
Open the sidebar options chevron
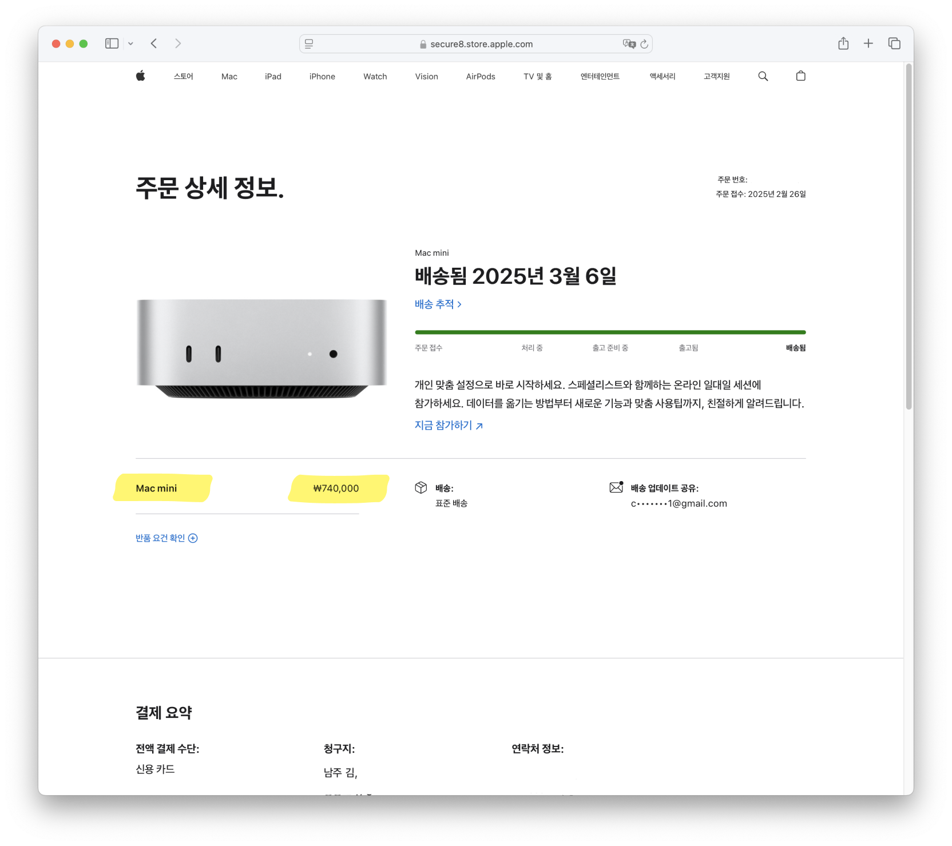[x=130, y=43]
